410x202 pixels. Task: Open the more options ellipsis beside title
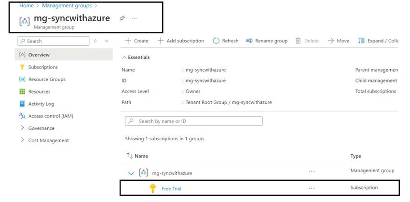[135, 18]
